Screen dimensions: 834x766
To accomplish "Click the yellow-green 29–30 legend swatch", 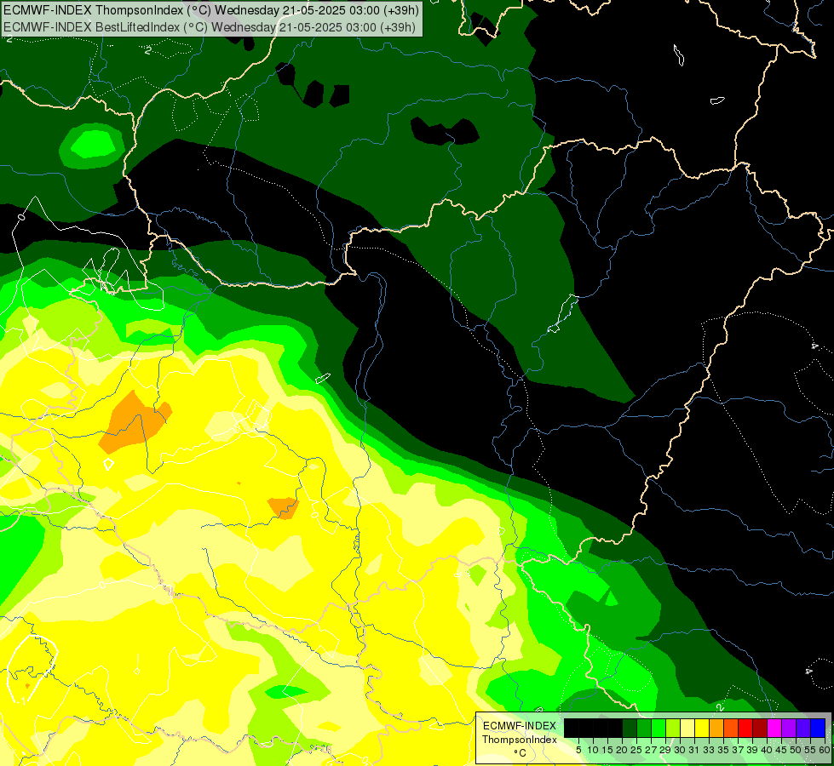I will click(x=673, y=728).
